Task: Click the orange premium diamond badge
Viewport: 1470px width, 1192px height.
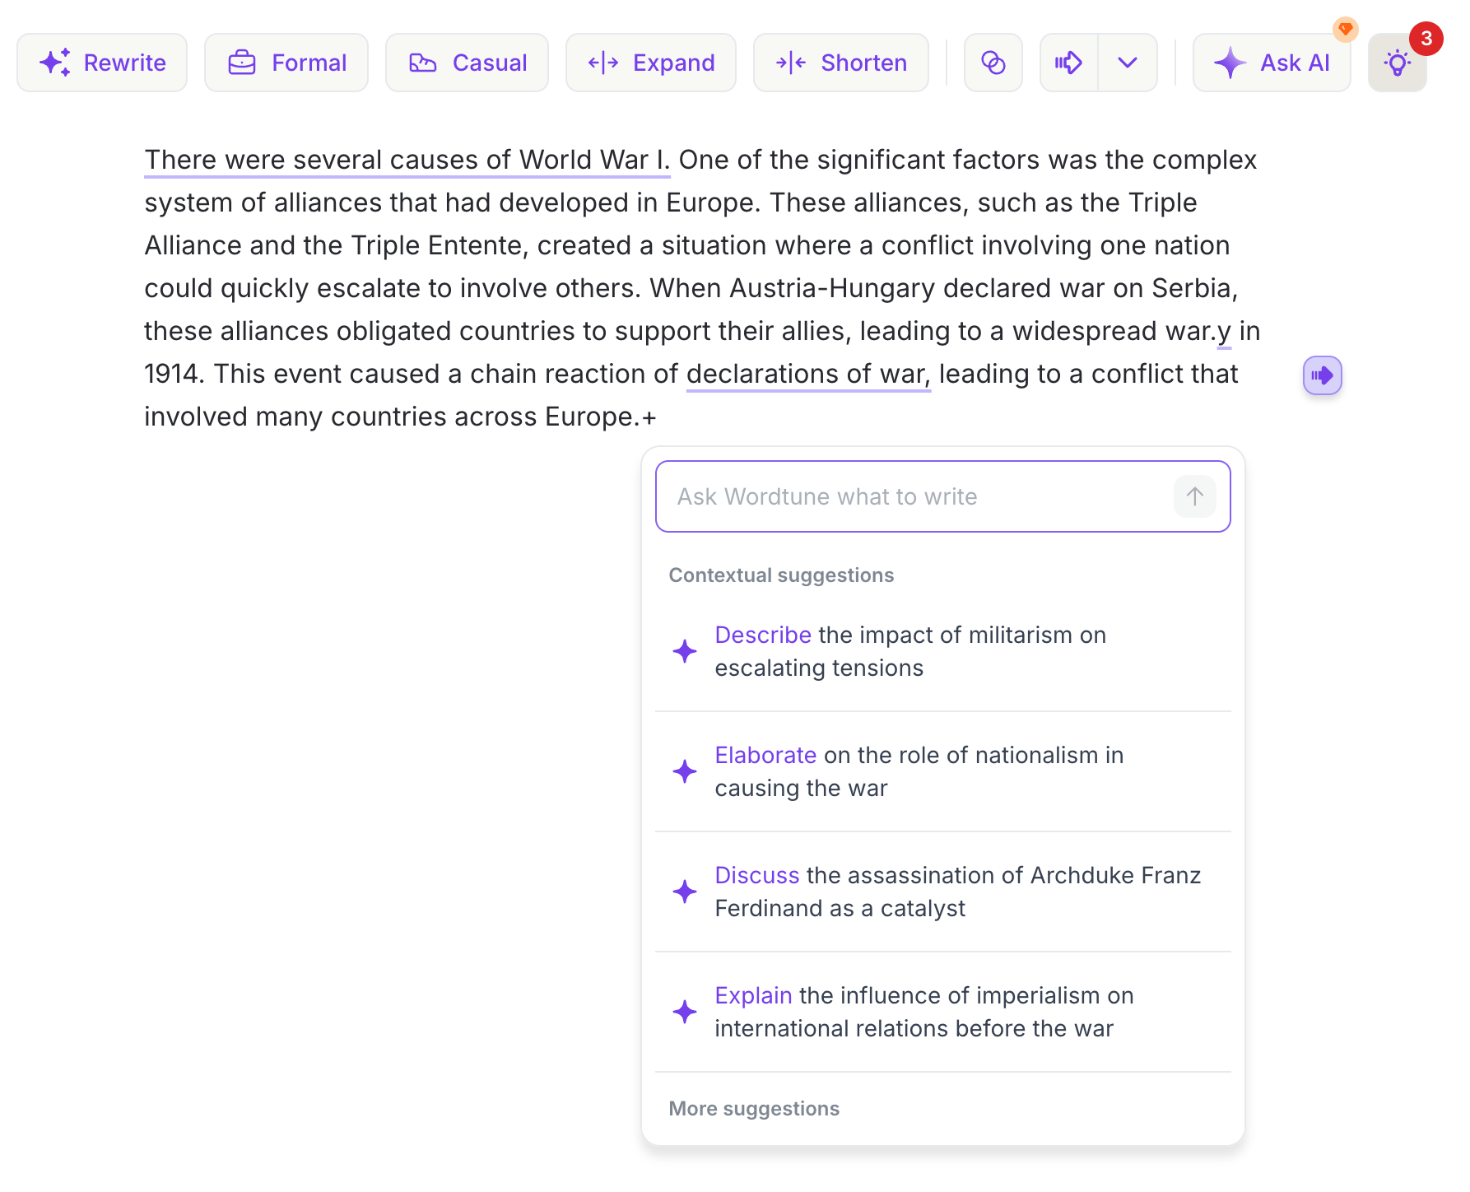Action: pyautogui.click(x=1346, y=30)
